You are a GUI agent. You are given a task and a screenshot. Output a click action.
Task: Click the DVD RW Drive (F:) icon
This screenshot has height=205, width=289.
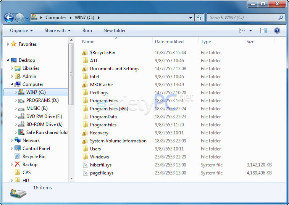[x=21, y=116]
